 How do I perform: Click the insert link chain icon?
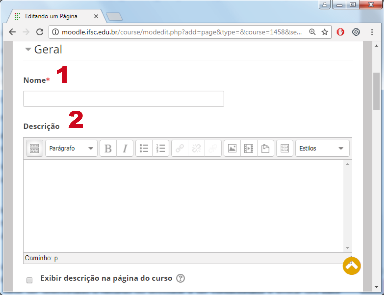tap(180, 148)
